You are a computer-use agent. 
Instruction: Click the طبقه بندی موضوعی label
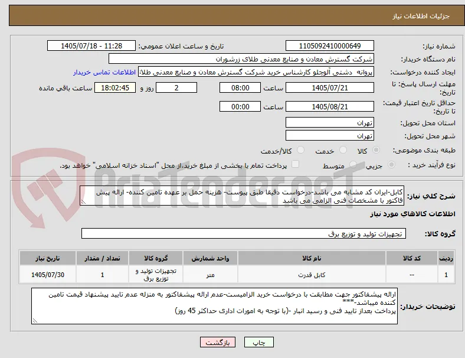[424, 151]
